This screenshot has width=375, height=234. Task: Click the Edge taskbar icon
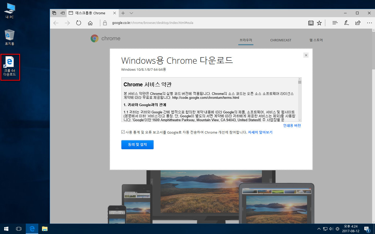pyautogui.click(x=32, y=229)
